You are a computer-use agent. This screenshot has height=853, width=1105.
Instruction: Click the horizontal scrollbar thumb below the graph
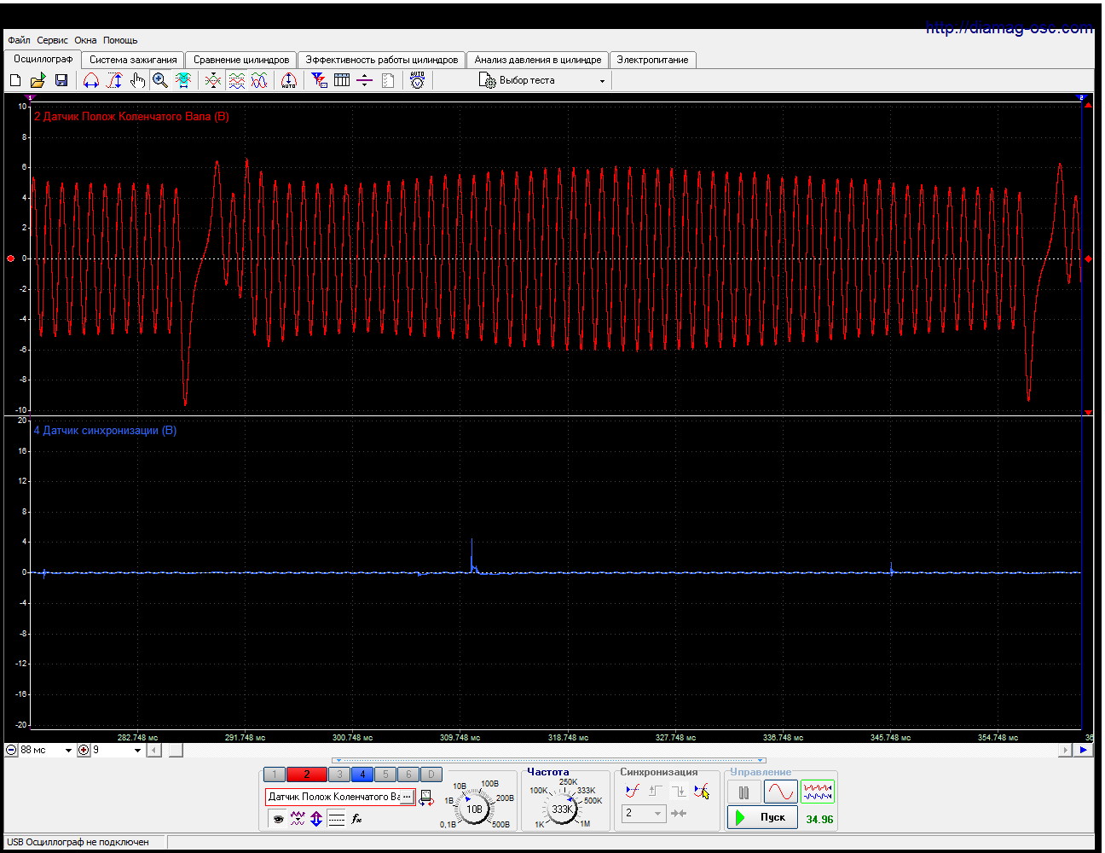[x=175, y=751]
